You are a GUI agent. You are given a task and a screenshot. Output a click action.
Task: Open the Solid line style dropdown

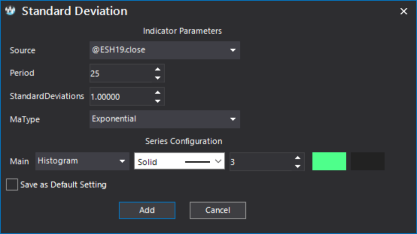180,161
